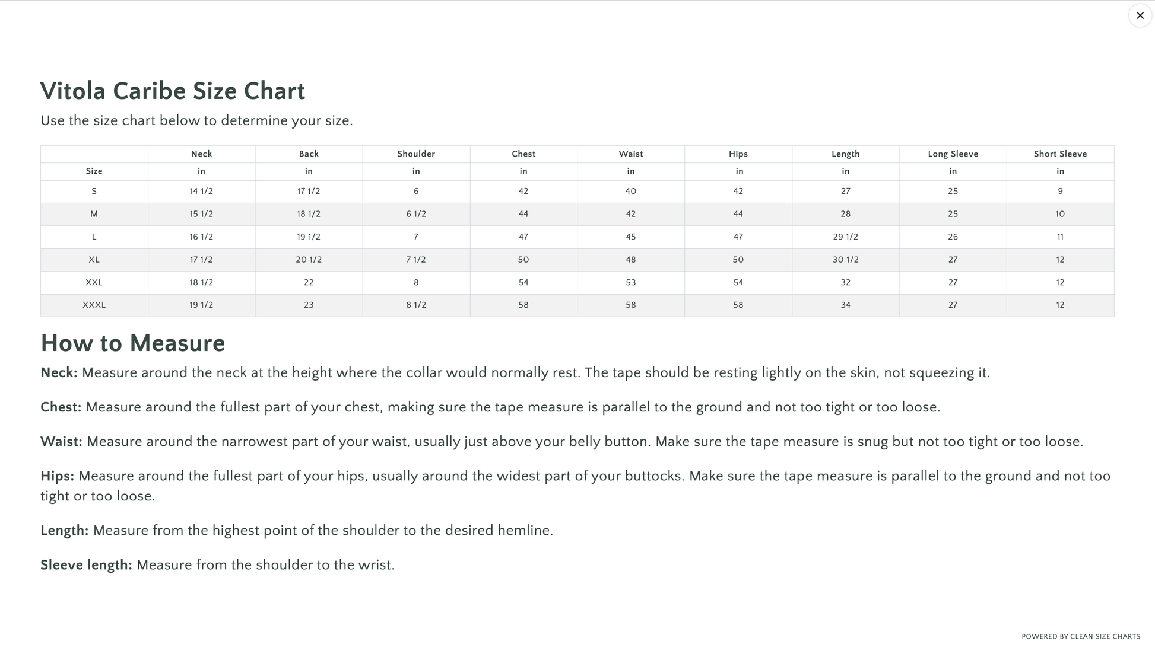Click the Length value 29 1/2 for size L
The image size is (1155, 654).
coord(845,237)
